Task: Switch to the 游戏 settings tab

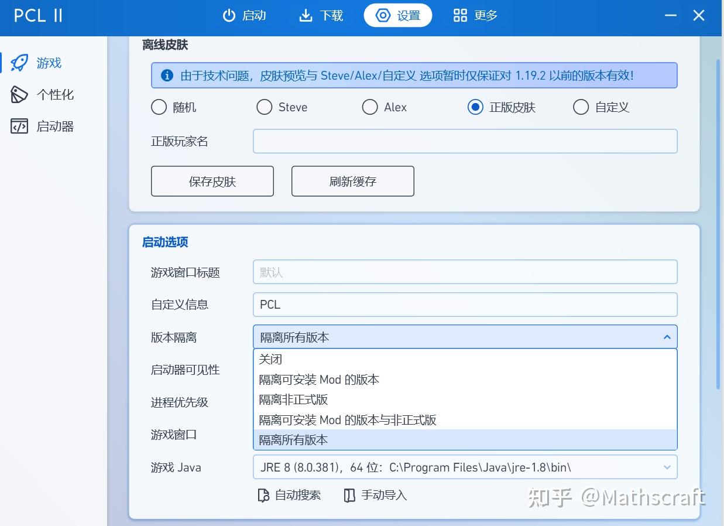Action: coord(41,63)
